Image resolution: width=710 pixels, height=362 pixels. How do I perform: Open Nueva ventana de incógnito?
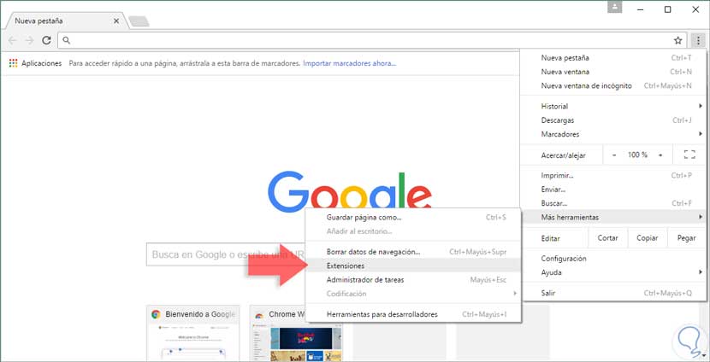click(612, 86)
